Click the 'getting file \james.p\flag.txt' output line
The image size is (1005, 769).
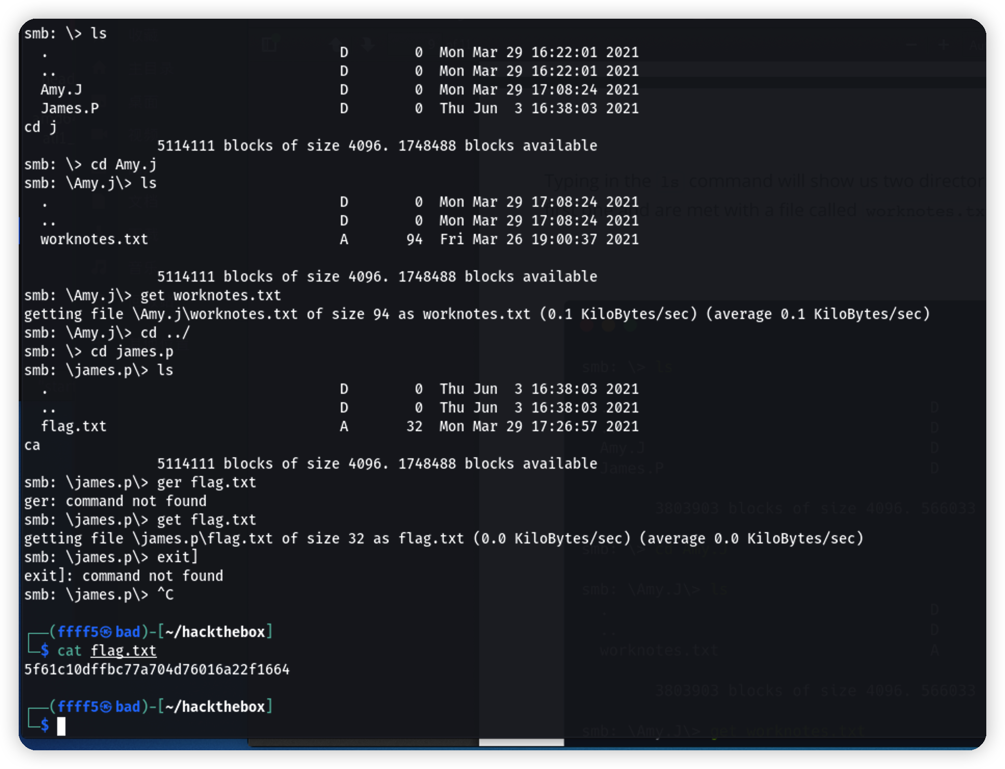[x=444, y=539]
